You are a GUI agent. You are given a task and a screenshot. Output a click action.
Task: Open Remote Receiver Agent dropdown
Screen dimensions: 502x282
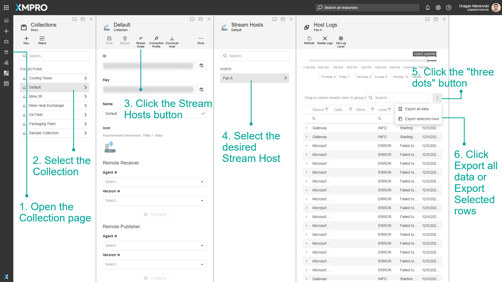pyautogui.click(x=155, y=182)
